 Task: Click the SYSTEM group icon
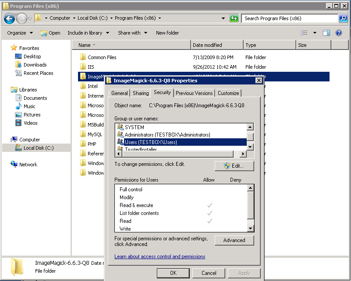(x=120, y=127)
